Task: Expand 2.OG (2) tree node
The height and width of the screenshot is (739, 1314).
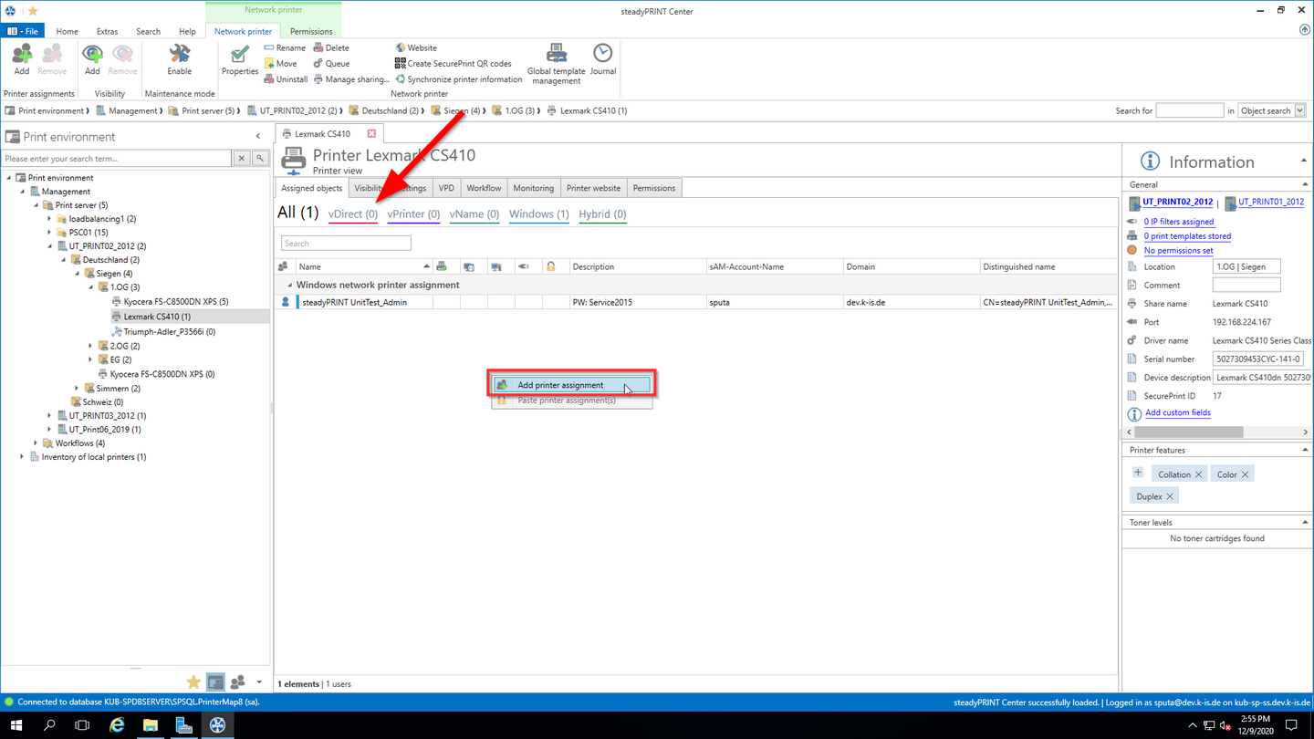Action: (x=90, y=346)
